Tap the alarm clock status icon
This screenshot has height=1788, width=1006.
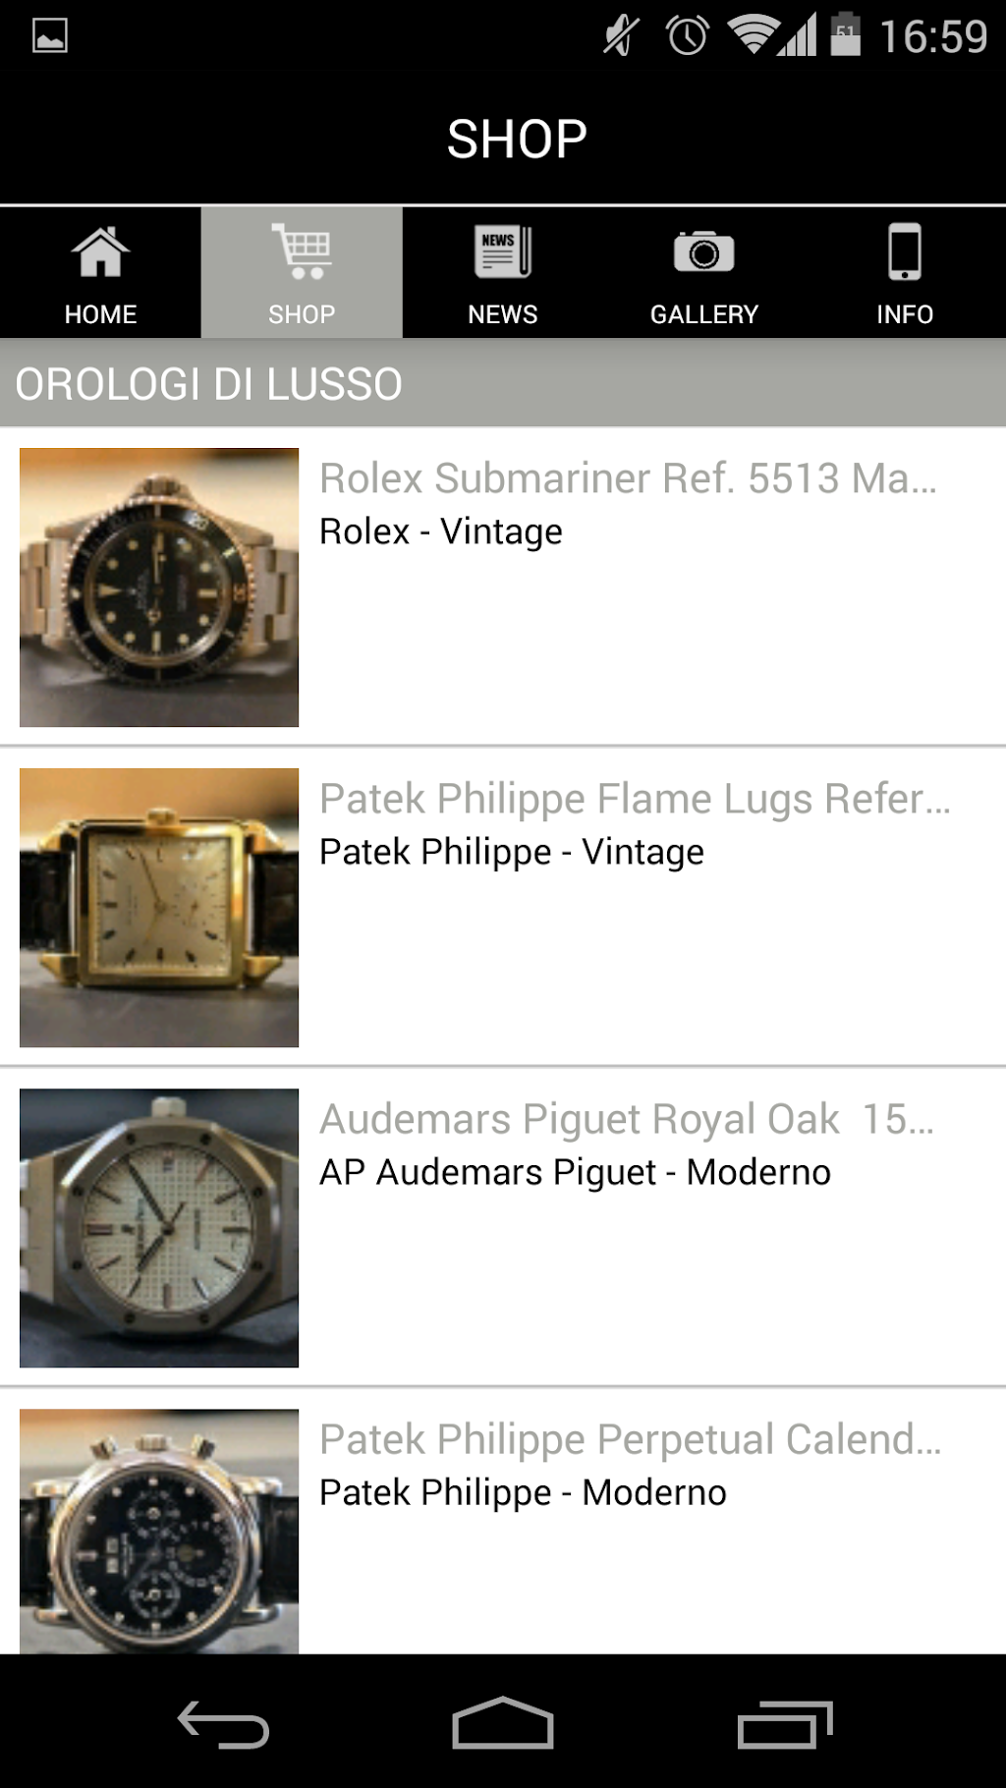687,36
